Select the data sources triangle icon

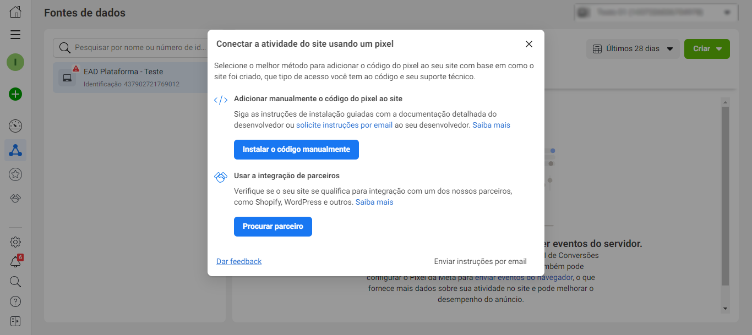pyautogui.click(x=15, y=150)
